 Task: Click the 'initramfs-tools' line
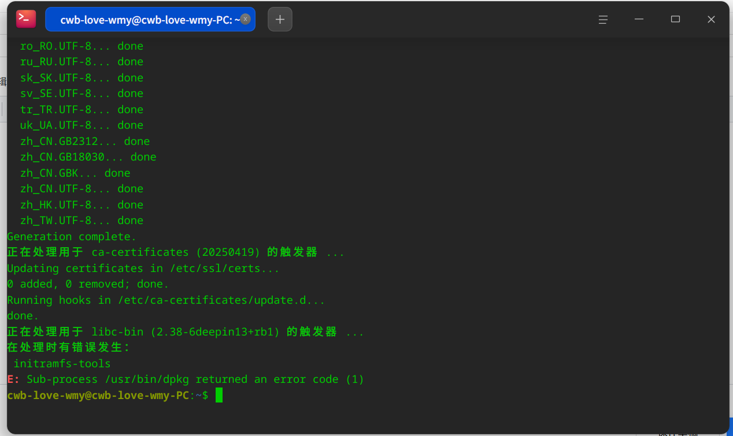pos(62,364)
